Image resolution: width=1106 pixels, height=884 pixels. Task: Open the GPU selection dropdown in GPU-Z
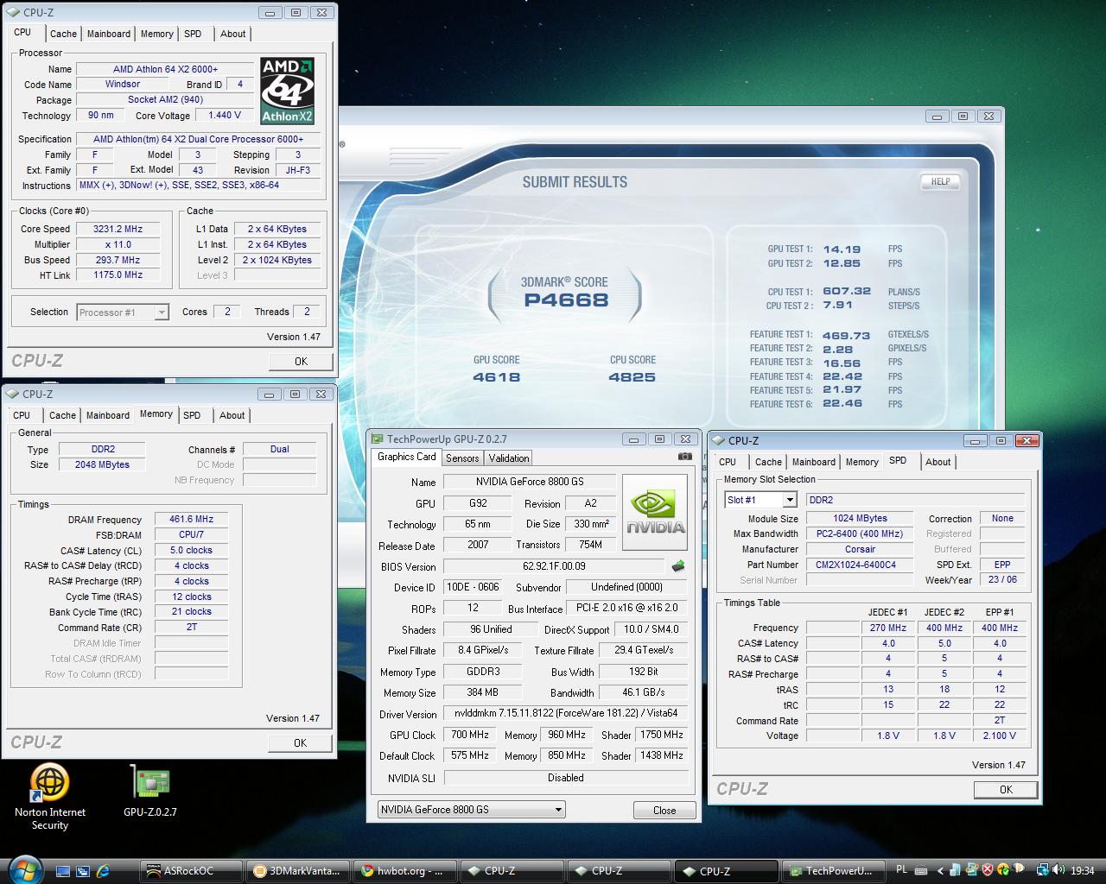[472, 810]
